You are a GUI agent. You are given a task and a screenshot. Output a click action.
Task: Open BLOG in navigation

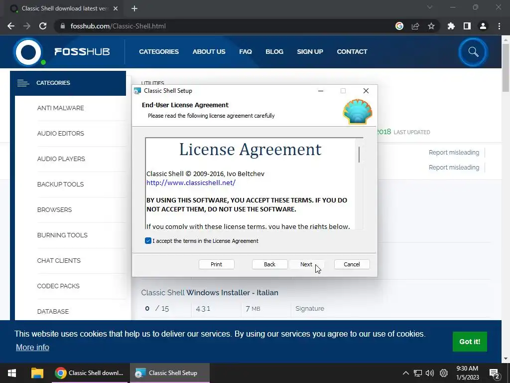tap(274, 51)
